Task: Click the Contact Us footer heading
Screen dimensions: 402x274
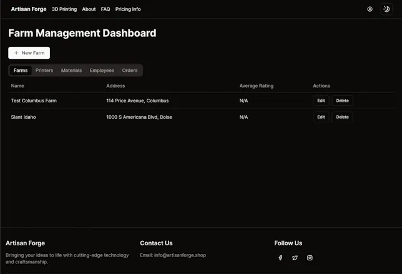Action: pos(156,243)
